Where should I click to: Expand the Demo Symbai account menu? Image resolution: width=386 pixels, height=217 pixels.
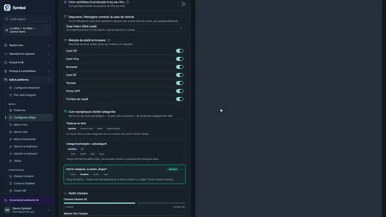coord(27,210)
